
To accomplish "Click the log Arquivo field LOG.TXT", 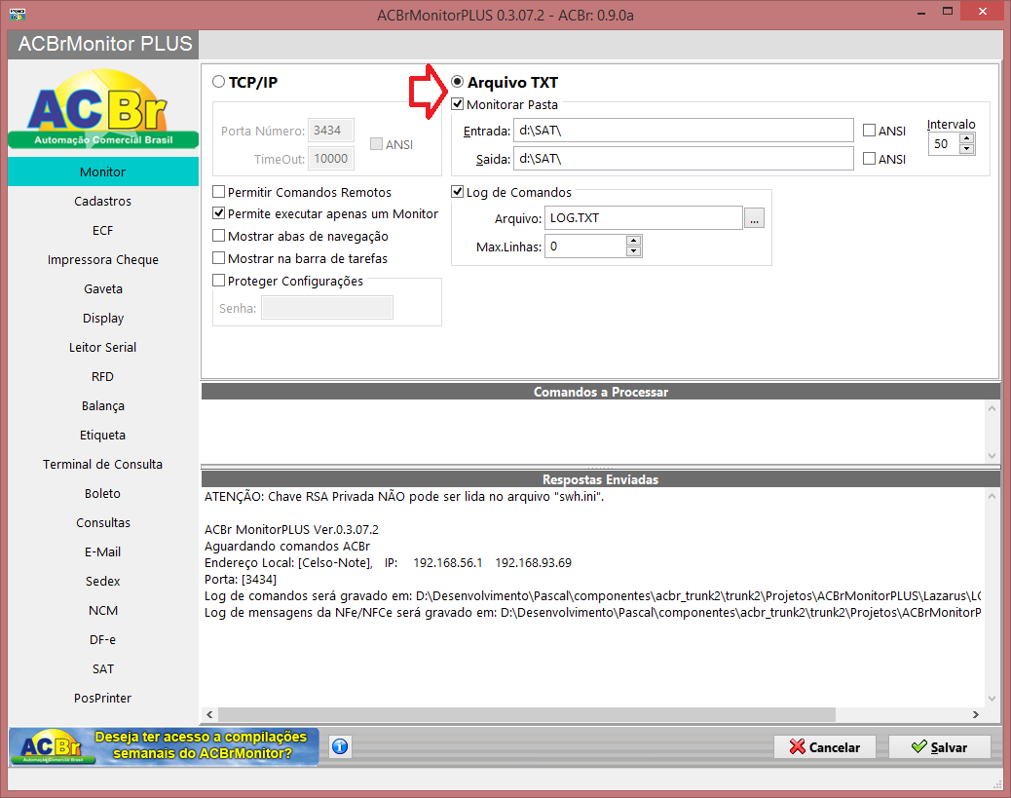I will [x=644, y=218].
